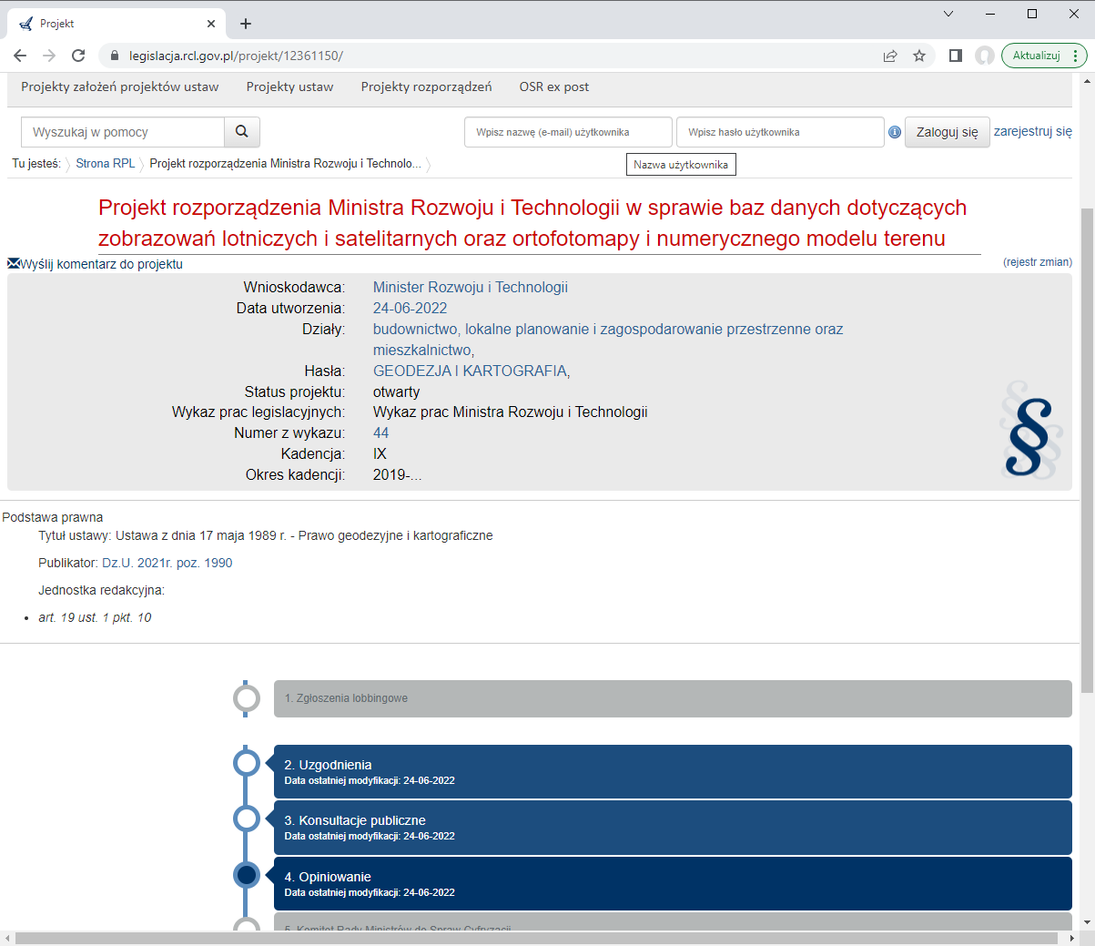Click the Zaloguj się button

pos(946,131)
